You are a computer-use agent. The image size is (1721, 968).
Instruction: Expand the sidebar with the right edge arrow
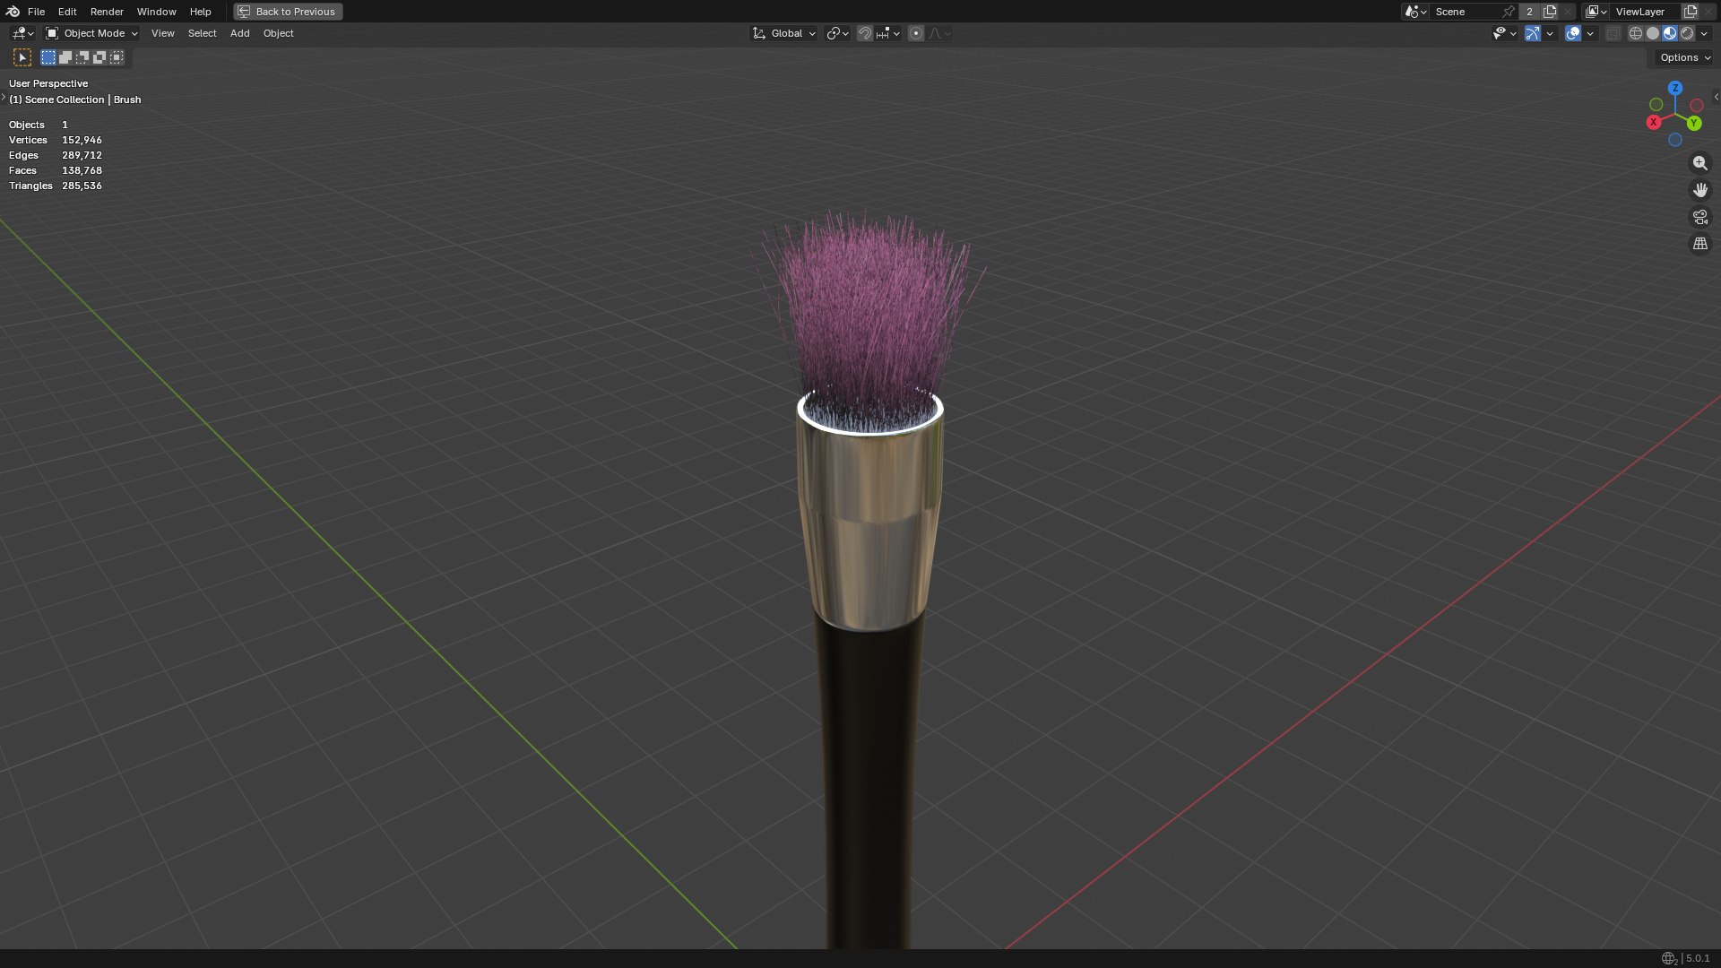click(x=1716, y=97)
